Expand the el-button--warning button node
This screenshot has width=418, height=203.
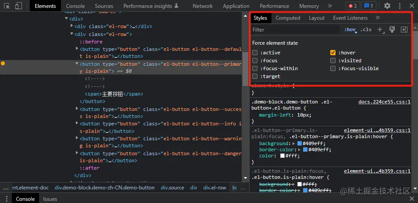(77, 138)
